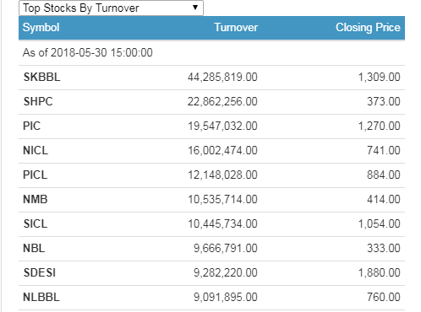Image resolution: width=421 pixels, height=312 pixels.
Task: Open the NICL stock symbol link
Action: (36, 150)
